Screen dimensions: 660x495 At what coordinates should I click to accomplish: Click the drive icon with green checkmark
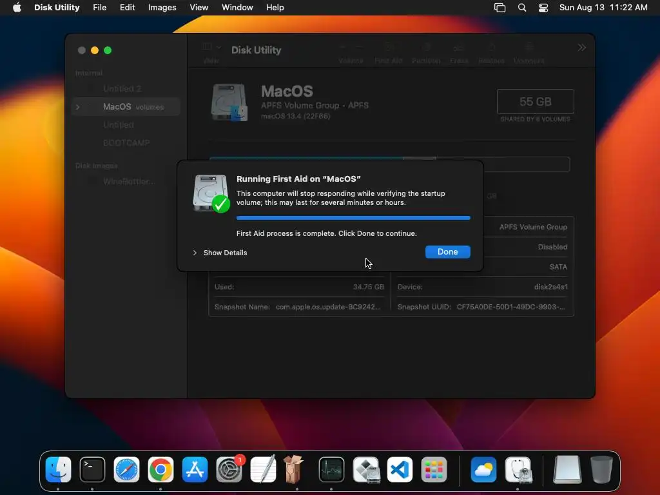(211, 193)
